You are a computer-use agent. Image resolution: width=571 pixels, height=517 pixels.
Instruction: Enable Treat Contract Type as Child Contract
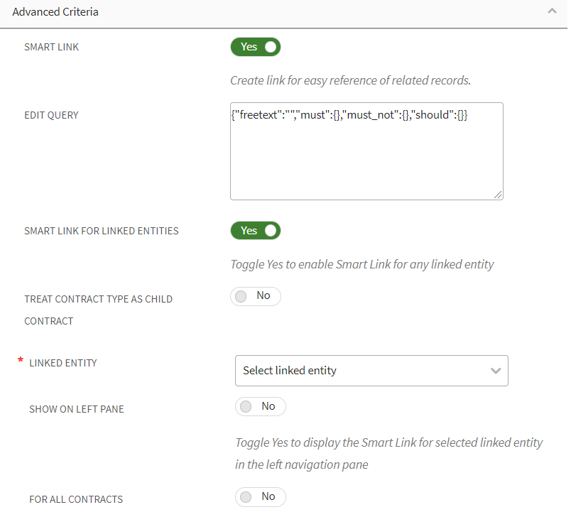(256, 296)
